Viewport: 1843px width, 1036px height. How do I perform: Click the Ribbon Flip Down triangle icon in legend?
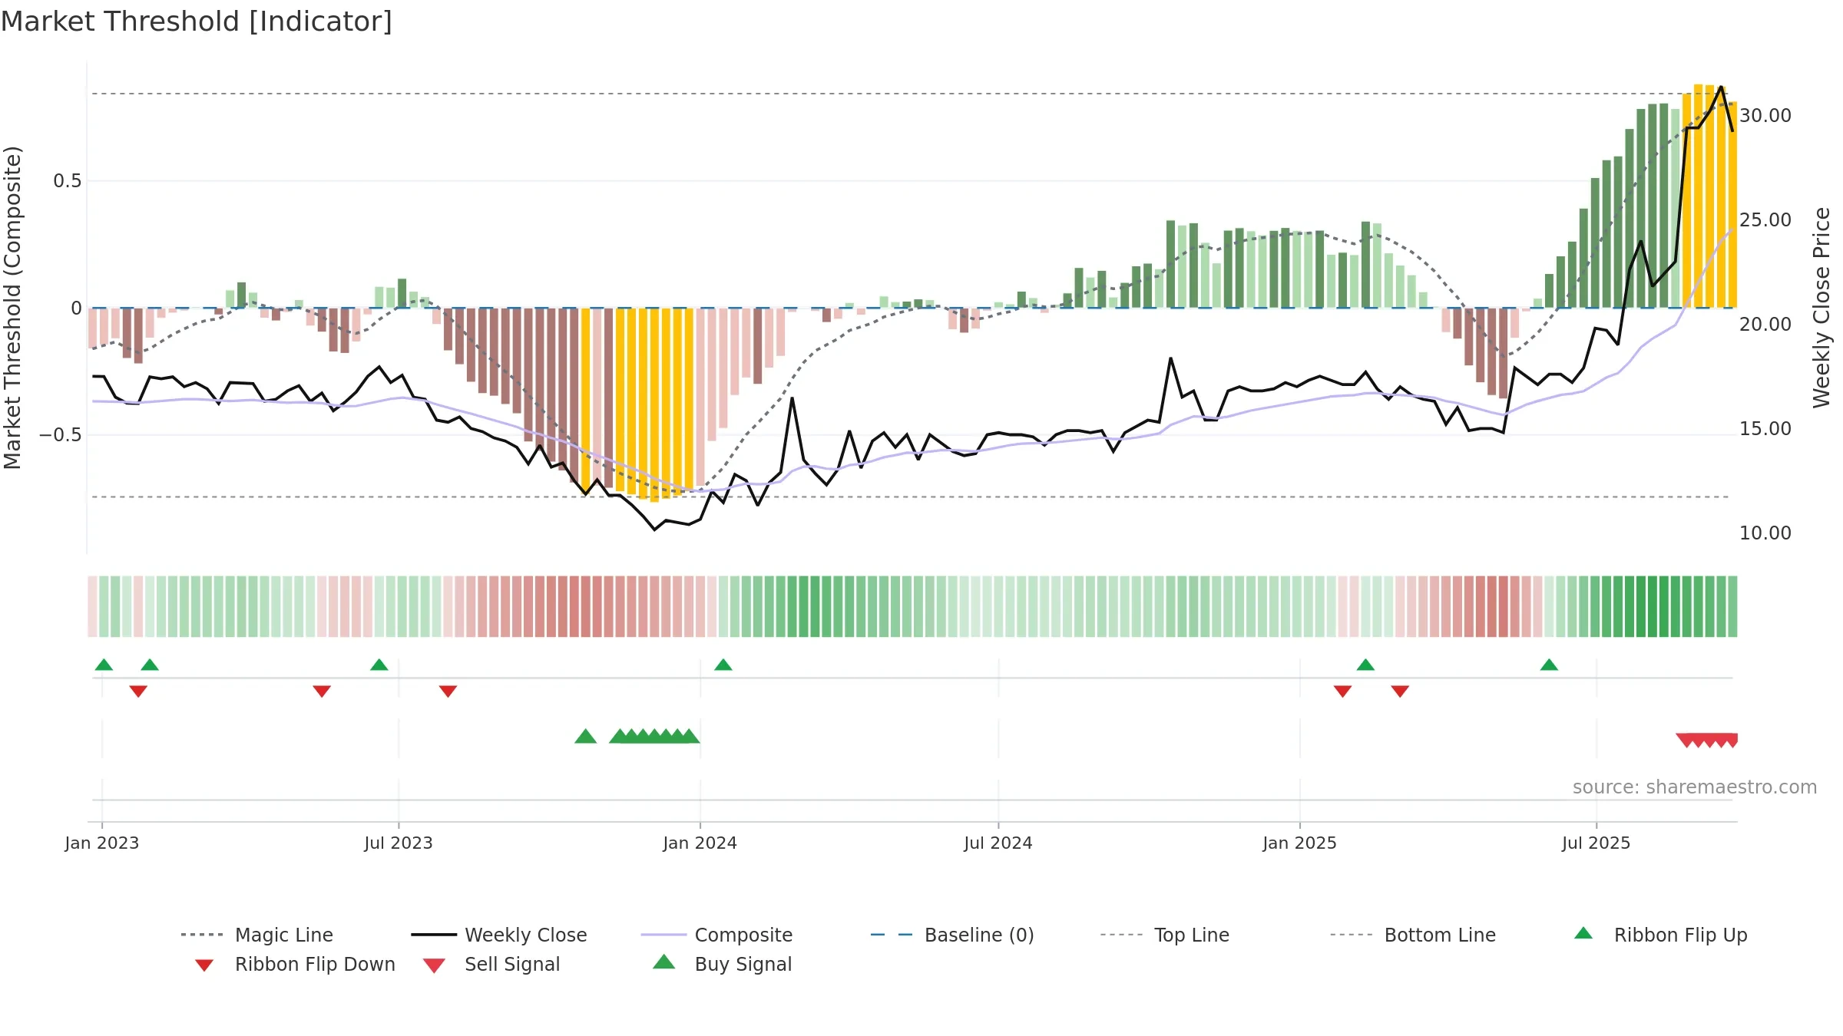(204, 965)
